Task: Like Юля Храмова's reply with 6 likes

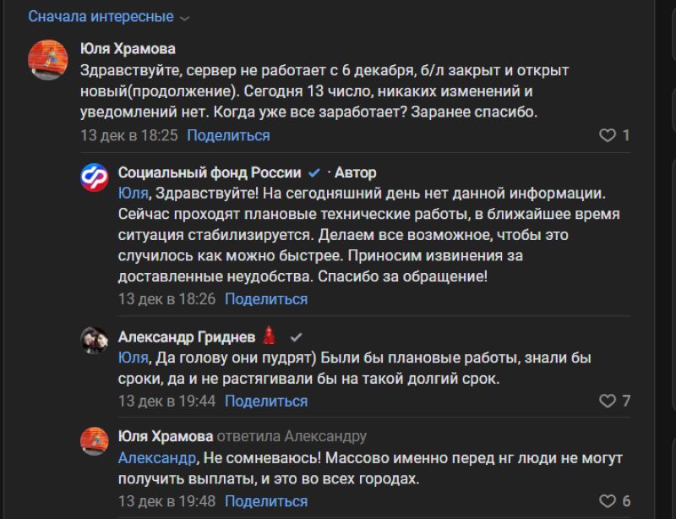Action: (606, 500)
